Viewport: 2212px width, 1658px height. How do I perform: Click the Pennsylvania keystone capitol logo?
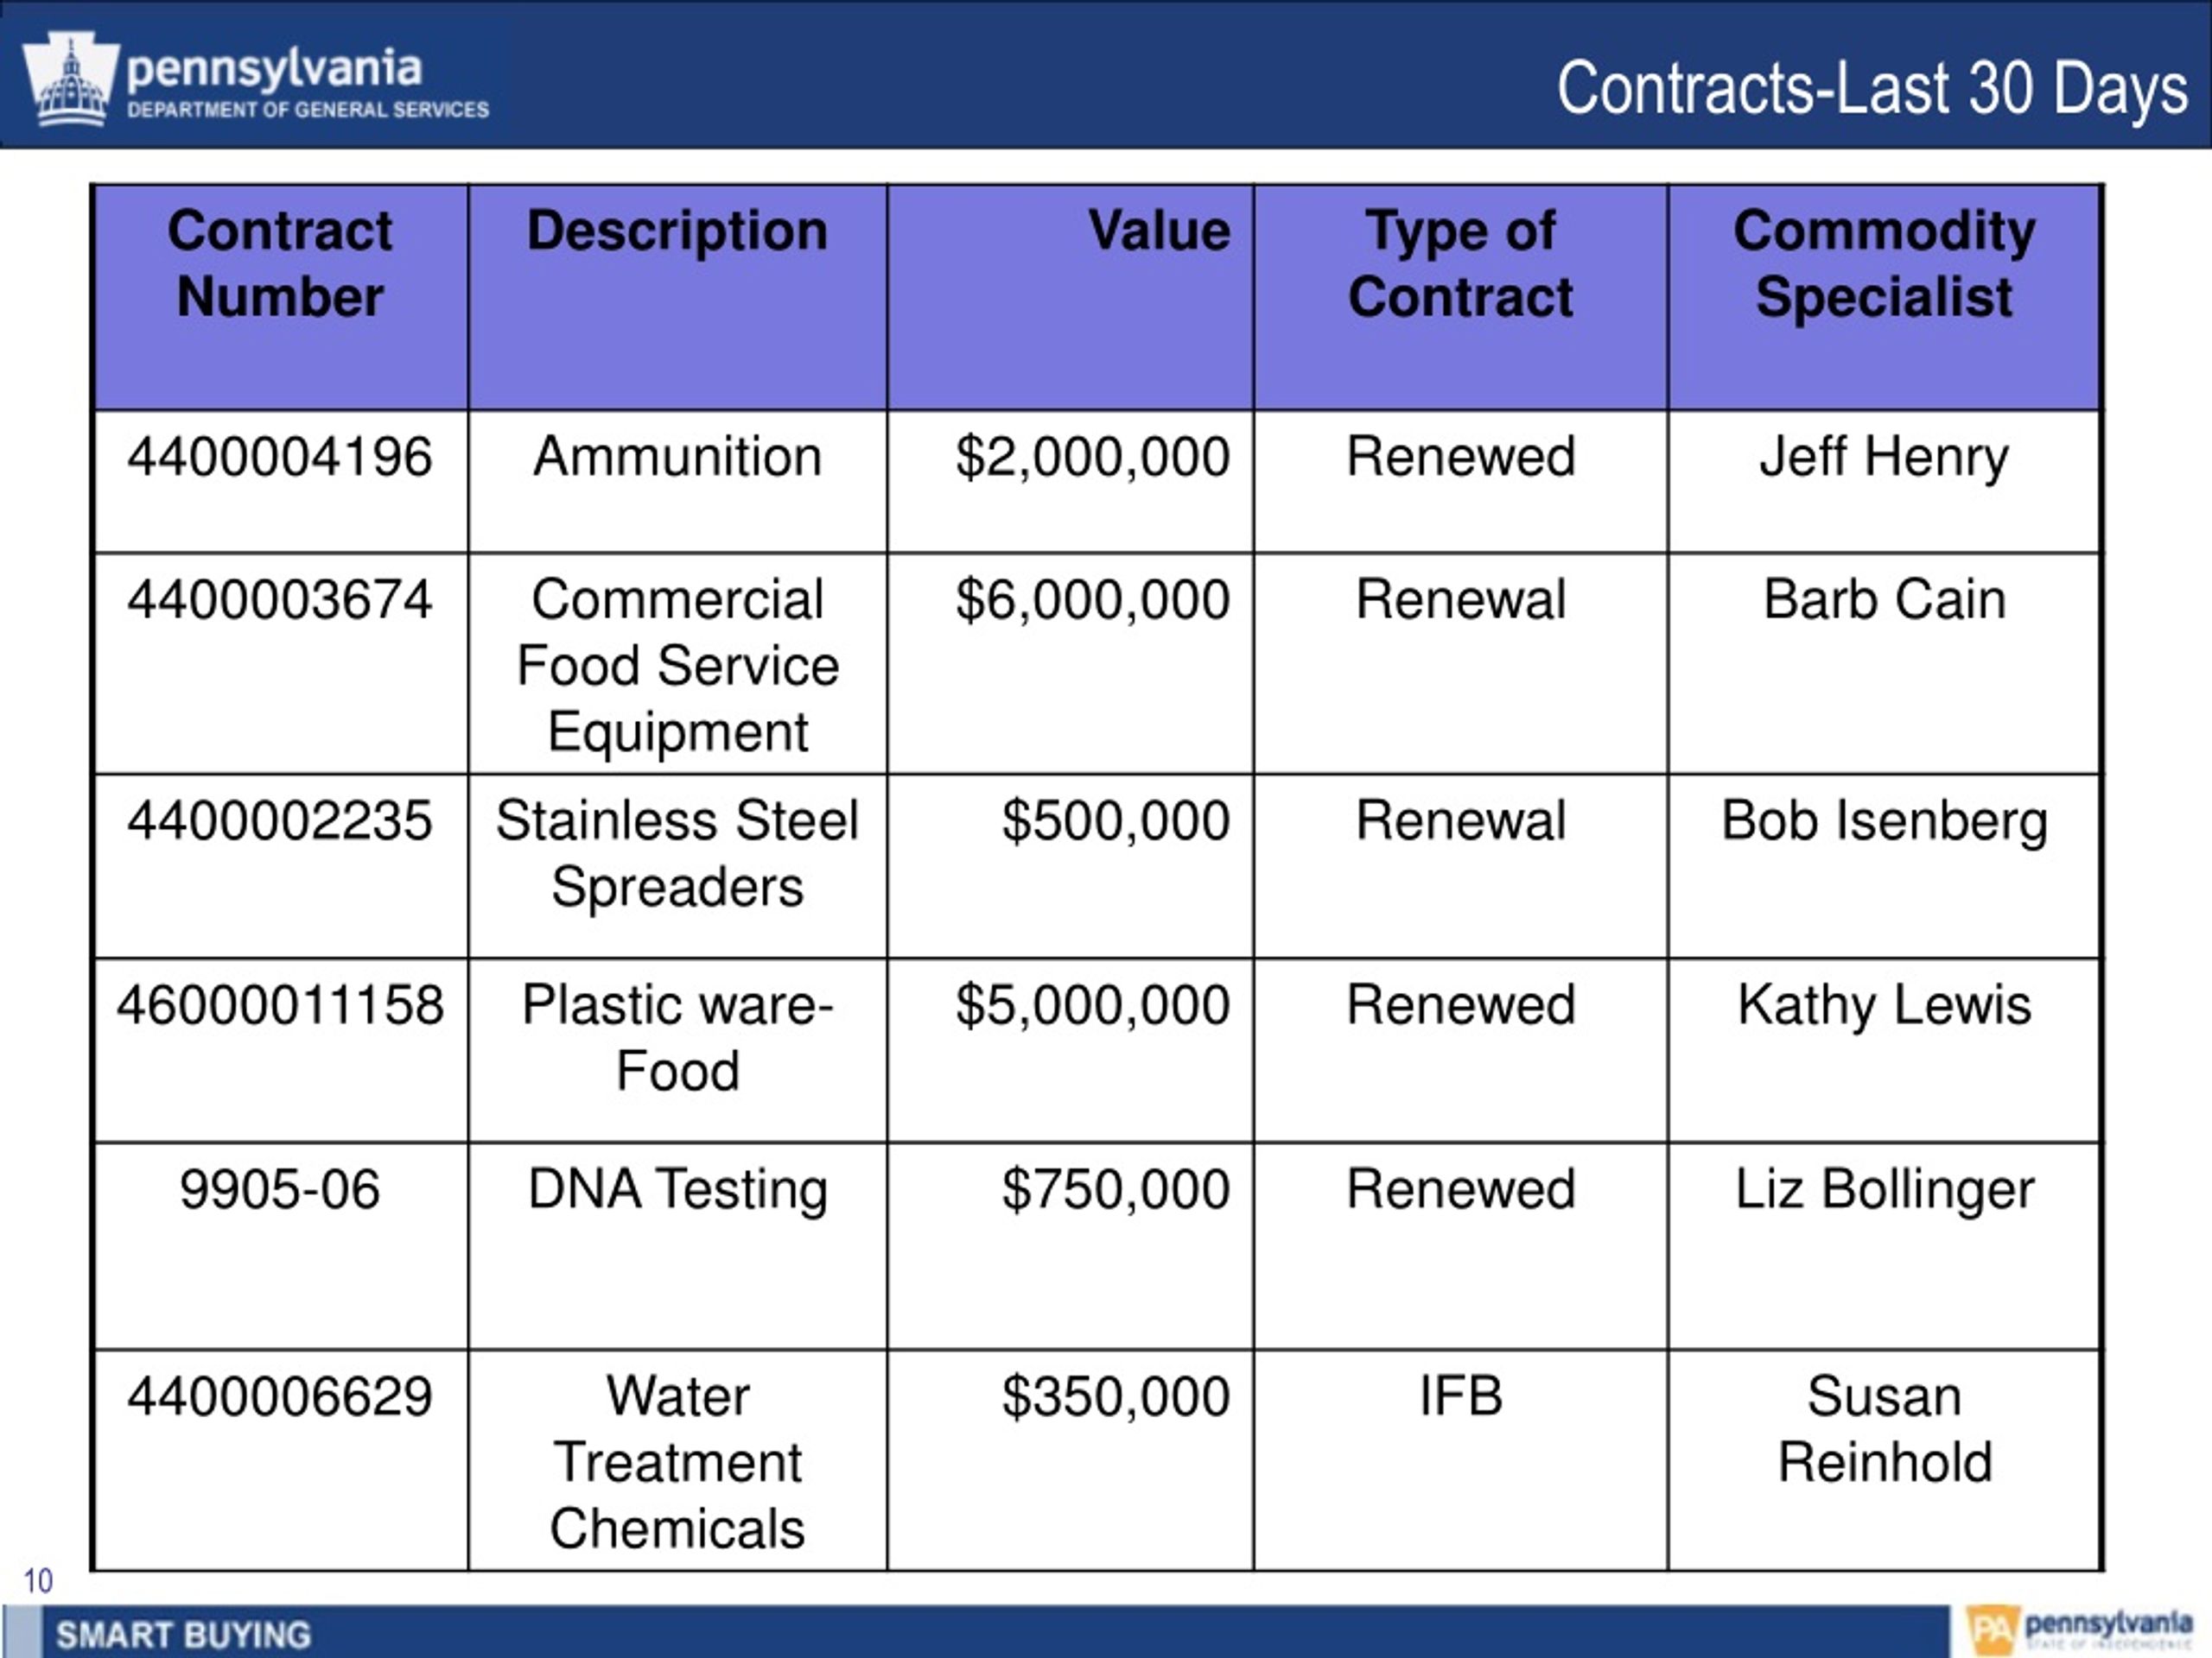click(x=70, y=80)
